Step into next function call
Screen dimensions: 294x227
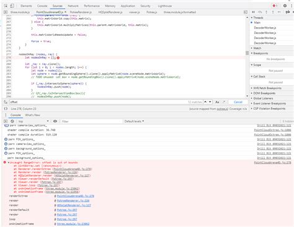(266, 12)
